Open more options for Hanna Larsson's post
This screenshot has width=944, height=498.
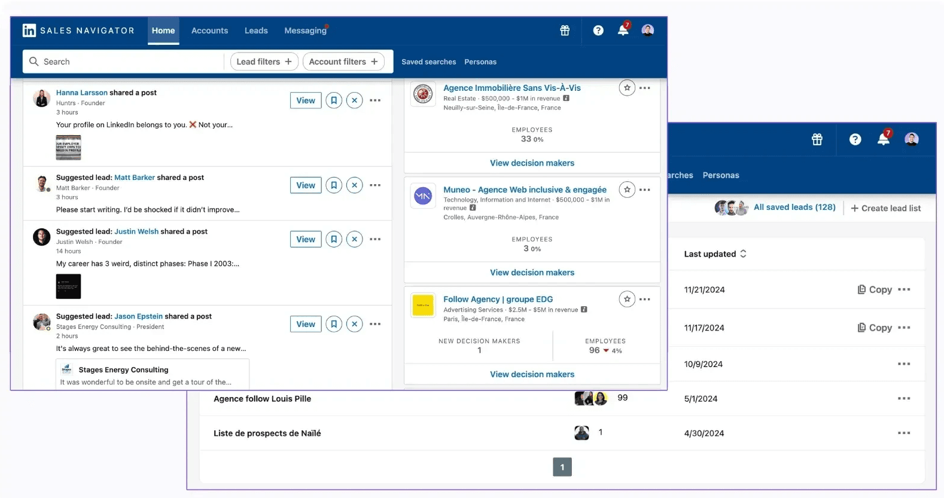point(375,100)
